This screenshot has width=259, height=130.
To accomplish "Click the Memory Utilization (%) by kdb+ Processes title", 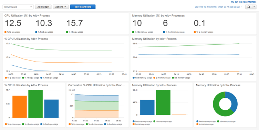I will 158,16.
